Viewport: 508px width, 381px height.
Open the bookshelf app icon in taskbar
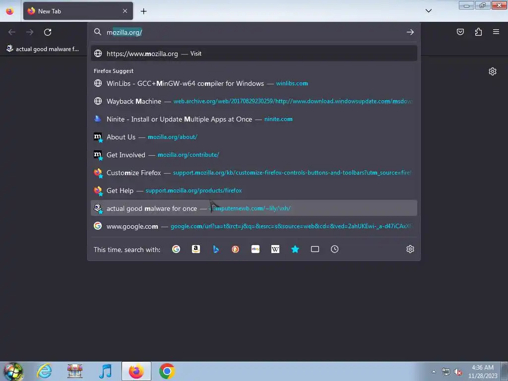pyautogui.click(x=75, y=371)
